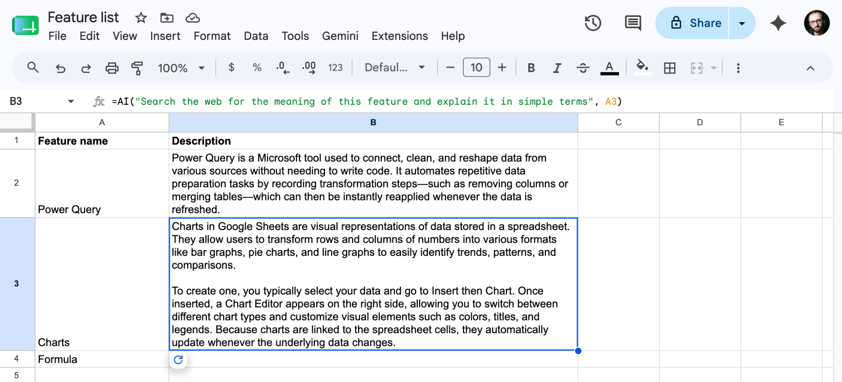
Task: Open the name box dropdown arrow
Action: pos(71,101)
